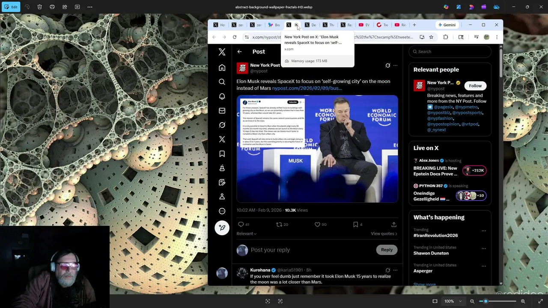Open More circle icon in sidebar
Viewport: 548px width, 308px height.
(x=222, y=211)
